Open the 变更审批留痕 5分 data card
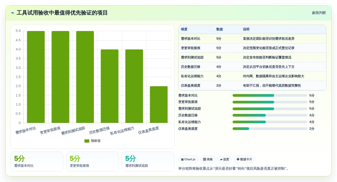Viewport: 337px width, 182px height. point(92,161)
